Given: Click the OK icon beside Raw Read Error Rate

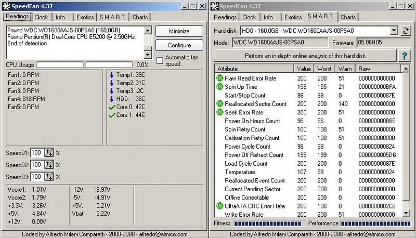Looking at the screenshot, I should coord(219,78).
